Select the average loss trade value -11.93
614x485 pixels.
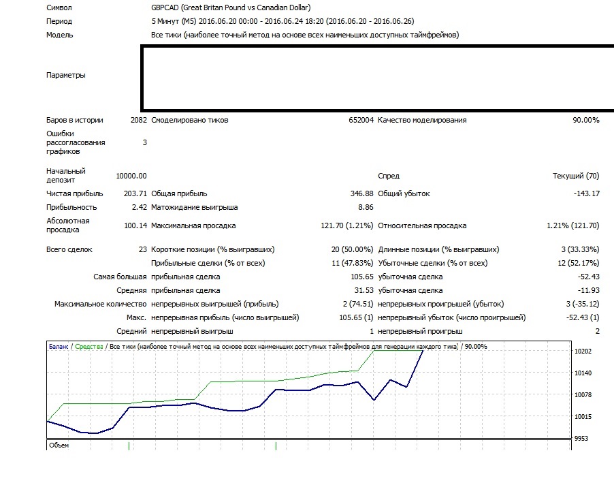[x=589, y=290]
